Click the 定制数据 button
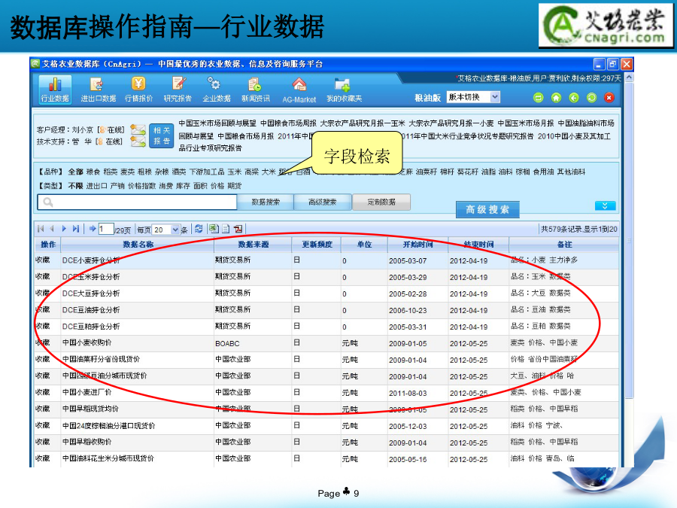677x508 pixels. coord(381,202)
